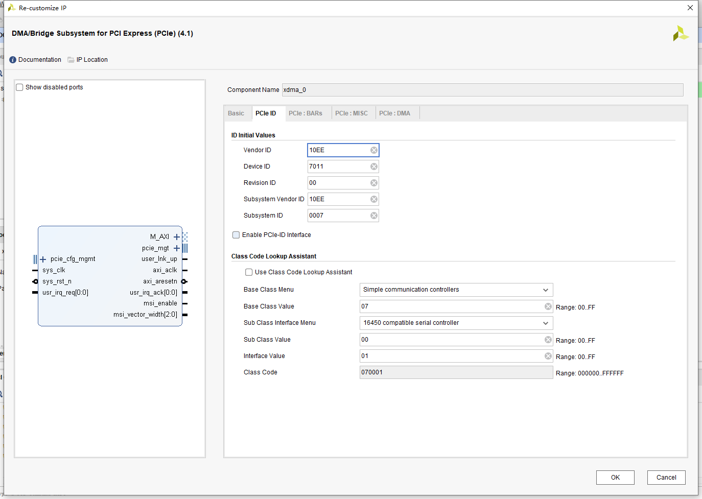Toggle Show disabled ports checkbox

pyautogui.click(x=20, y=87)
